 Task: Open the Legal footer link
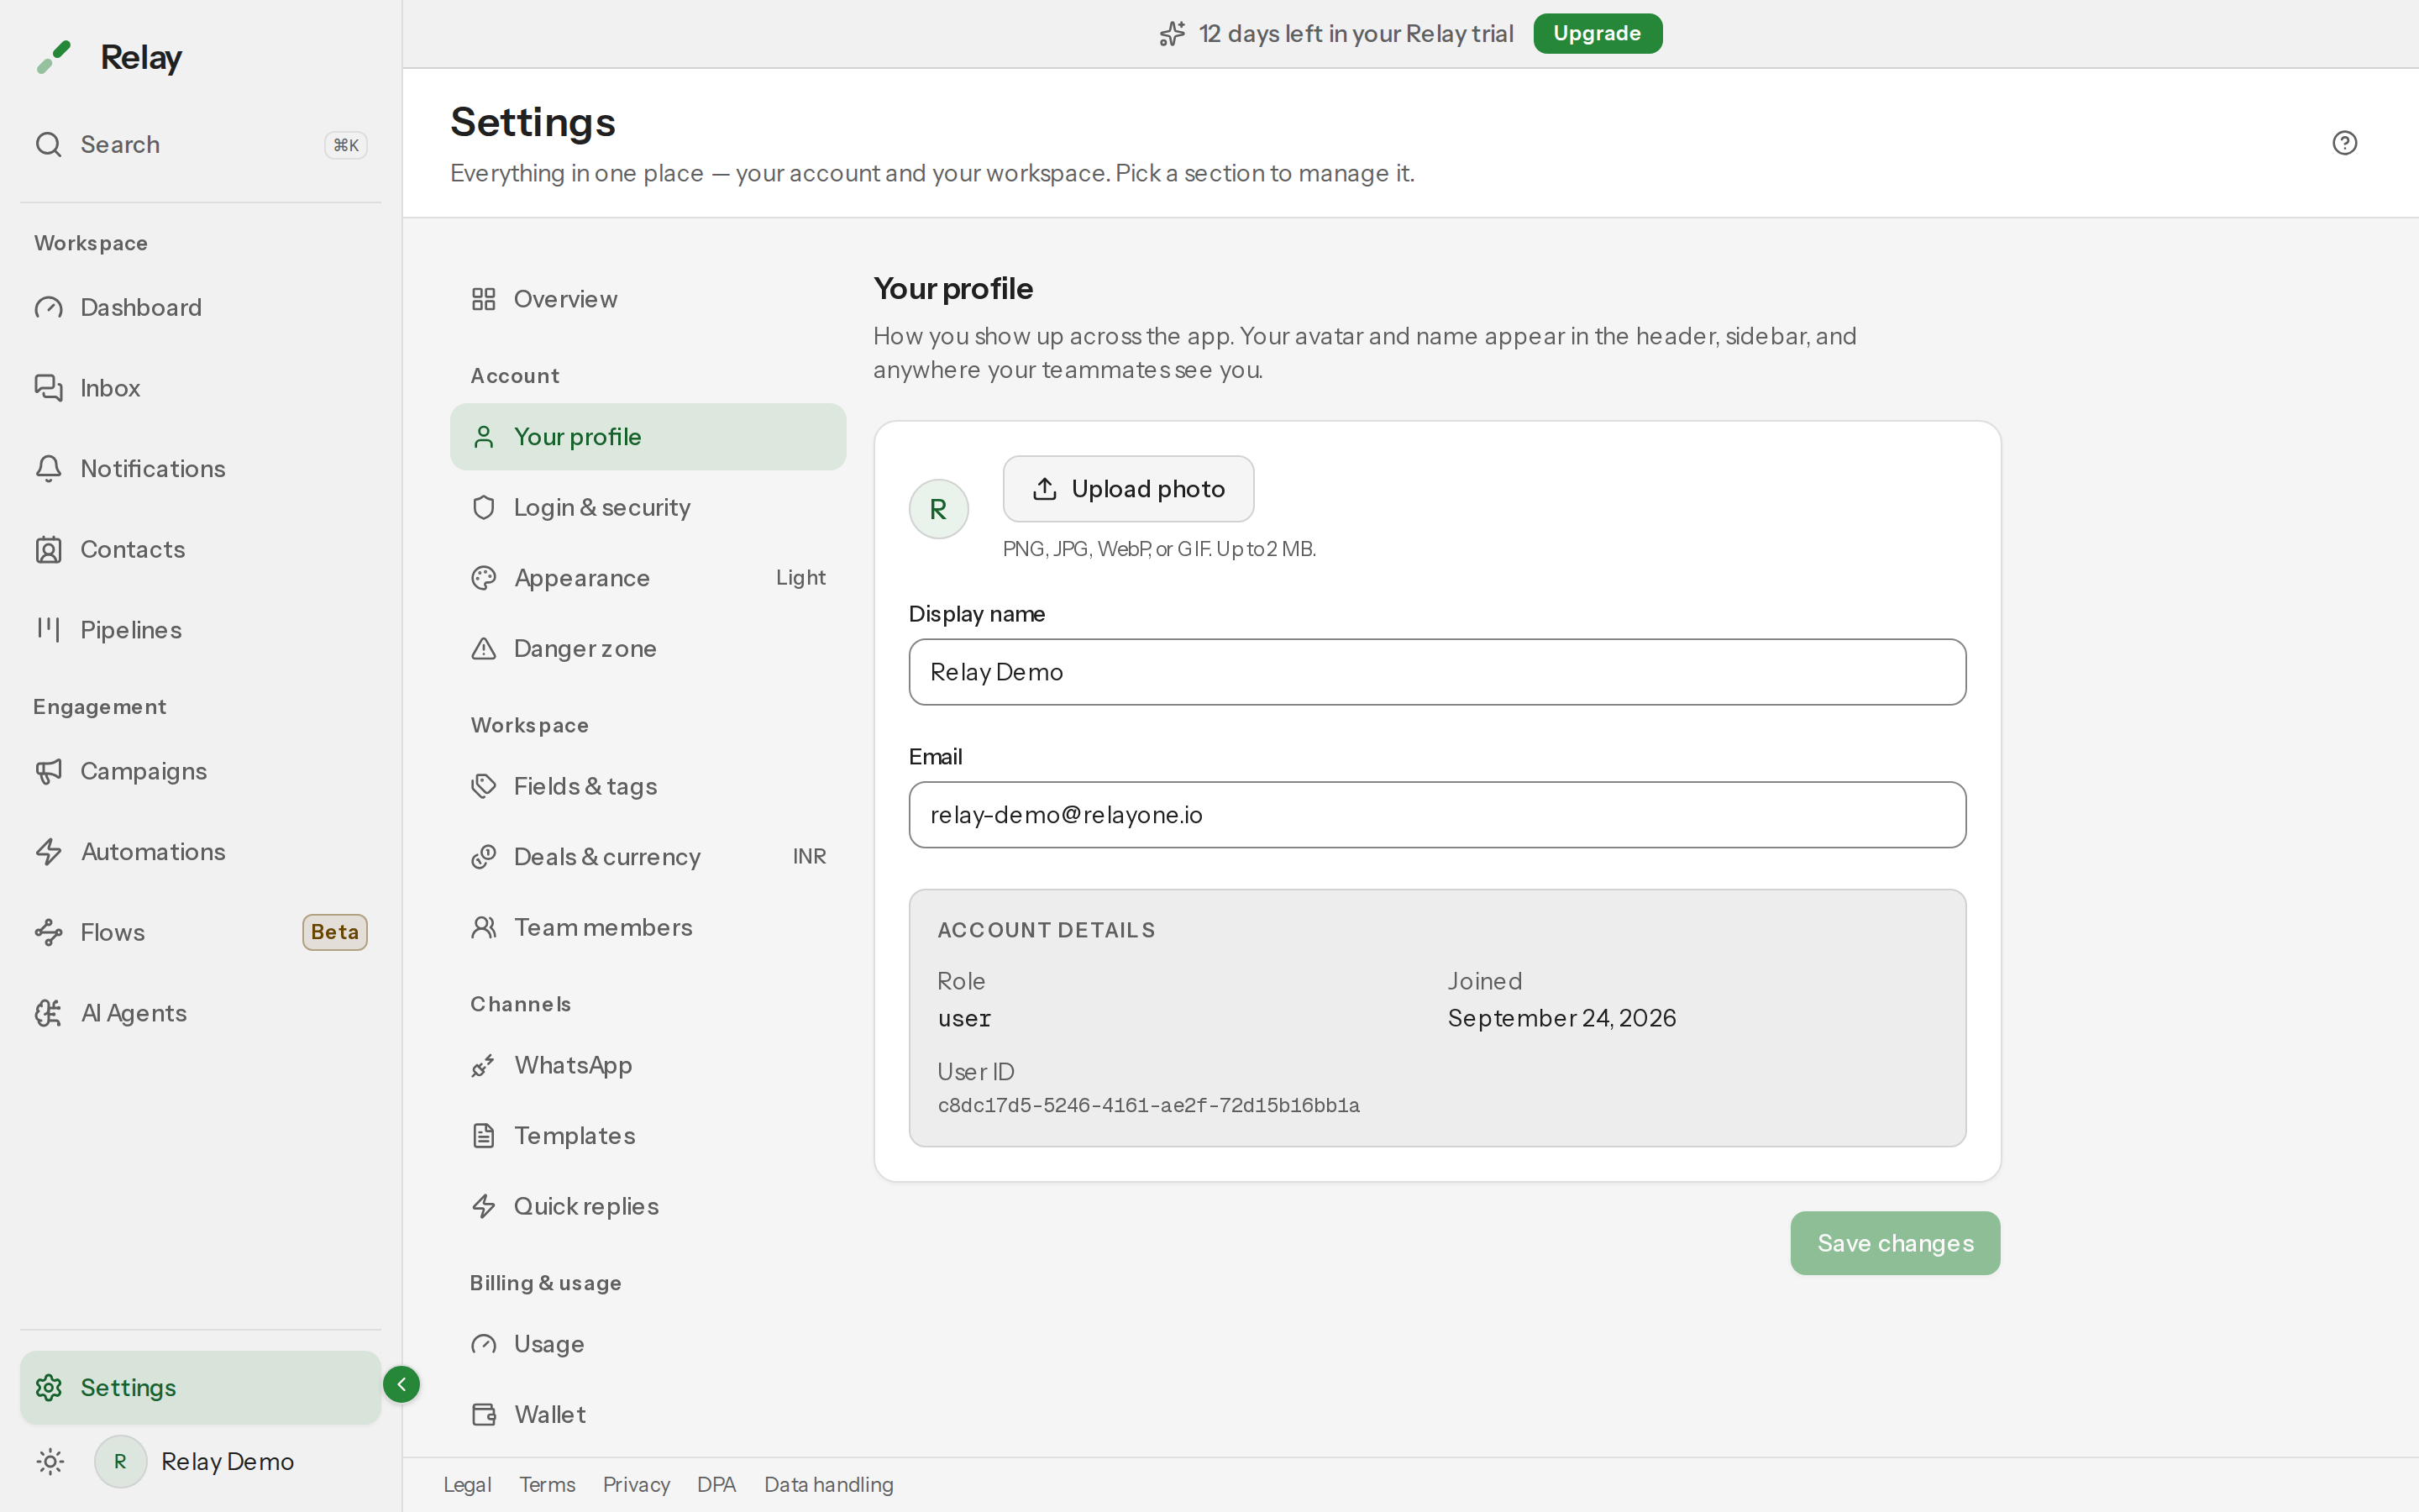tap(467, 1485)
